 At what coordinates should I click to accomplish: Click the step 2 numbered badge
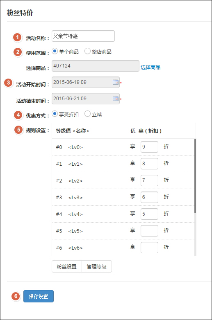pos(18,52)
